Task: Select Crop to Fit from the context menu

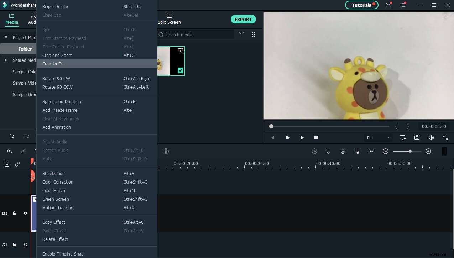Action: tap(53, 64)
